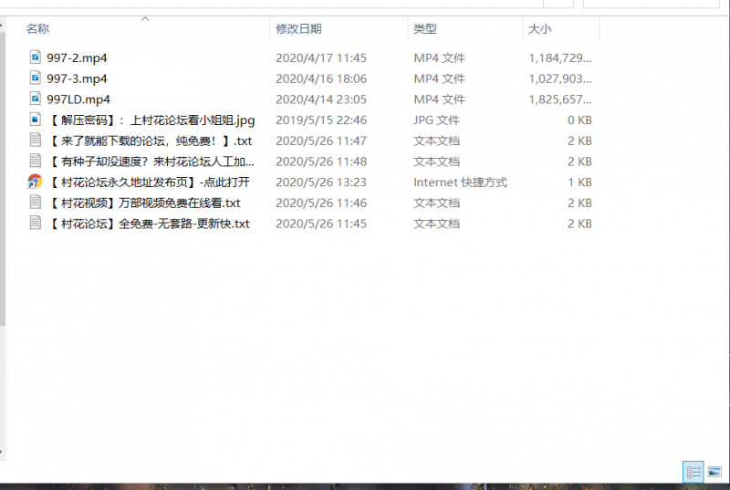Select the file named 997-2.mp4
This screenshot has height=490, width=730.
77,57
